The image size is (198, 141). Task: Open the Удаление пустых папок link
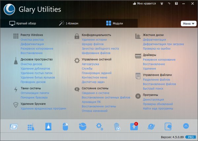coord(37,73)
